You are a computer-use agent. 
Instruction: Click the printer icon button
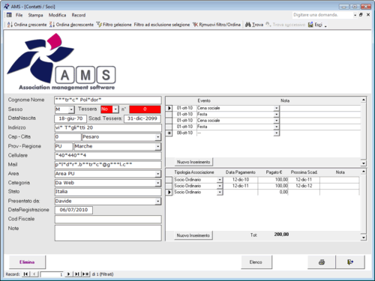(x=322, y=262)
